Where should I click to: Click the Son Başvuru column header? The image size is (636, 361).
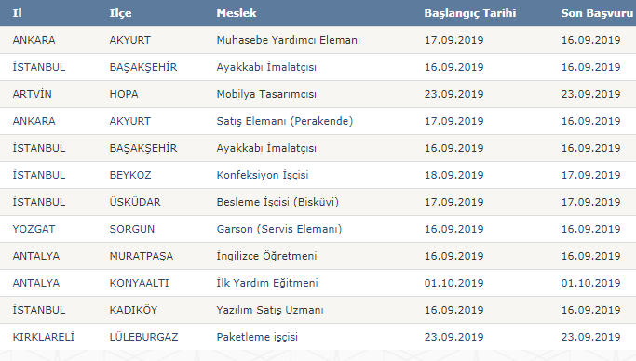pos(597,13)
